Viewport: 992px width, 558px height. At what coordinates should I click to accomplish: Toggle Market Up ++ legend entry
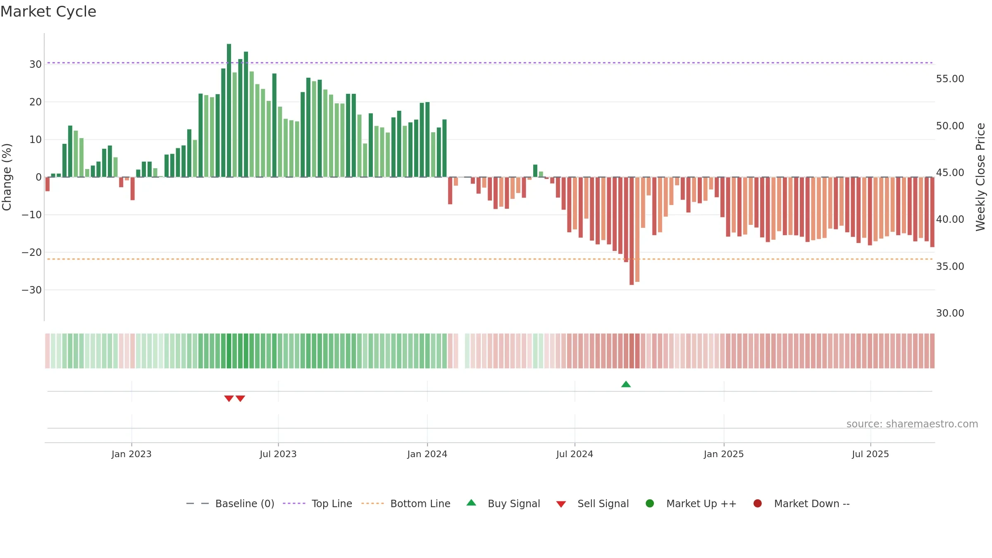[x=691, y=503]
